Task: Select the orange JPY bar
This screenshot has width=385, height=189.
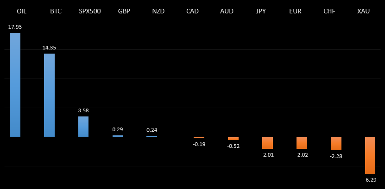Action: pos(267,143)
